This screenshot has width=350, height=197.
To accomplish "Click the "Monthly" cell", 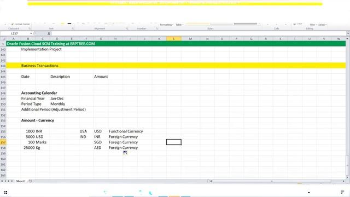I will pos(57,104).
